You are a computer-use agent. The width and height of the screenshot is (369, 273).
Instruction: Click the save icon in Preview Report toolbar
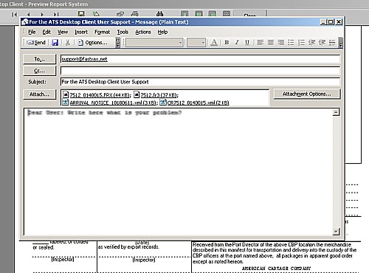click(81, 14)
